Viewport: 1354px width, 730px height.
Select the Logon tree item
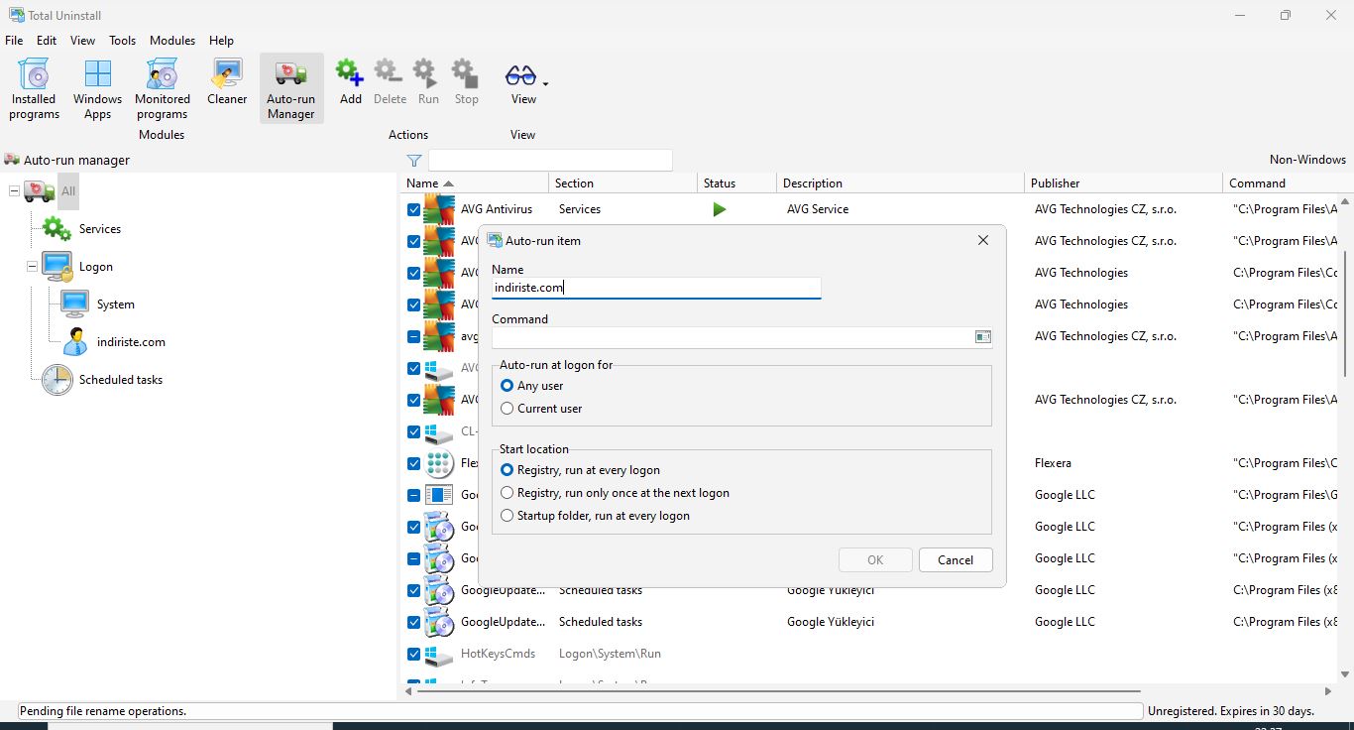[96, 267]
